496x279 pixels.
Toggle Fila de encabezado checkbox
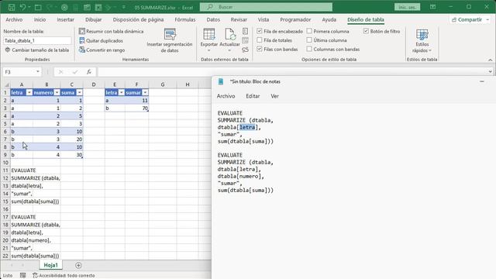point(260,31)
